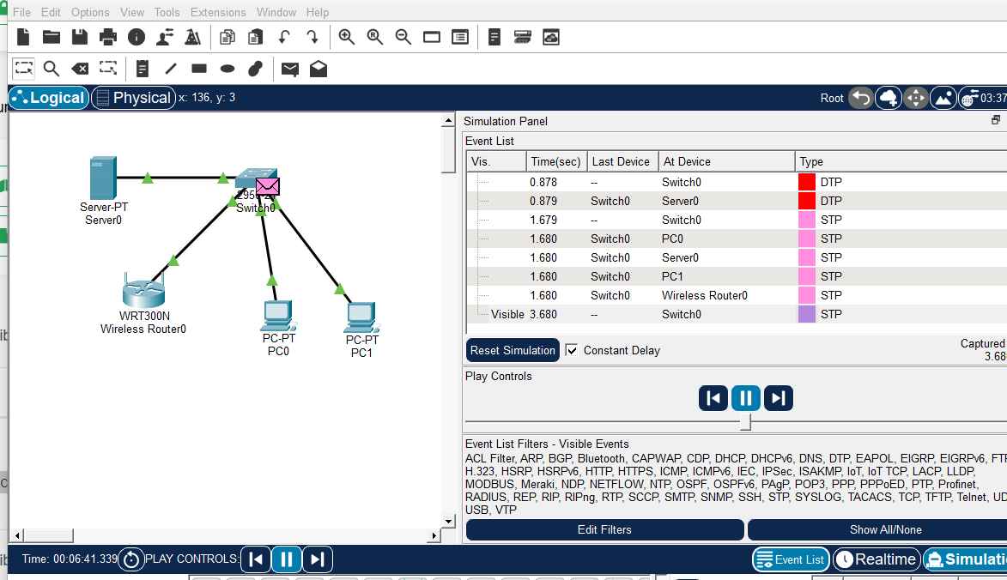
Task: Activate the Inspect magnifier tool
Action: pyautogui.click(x=52, y=69)
